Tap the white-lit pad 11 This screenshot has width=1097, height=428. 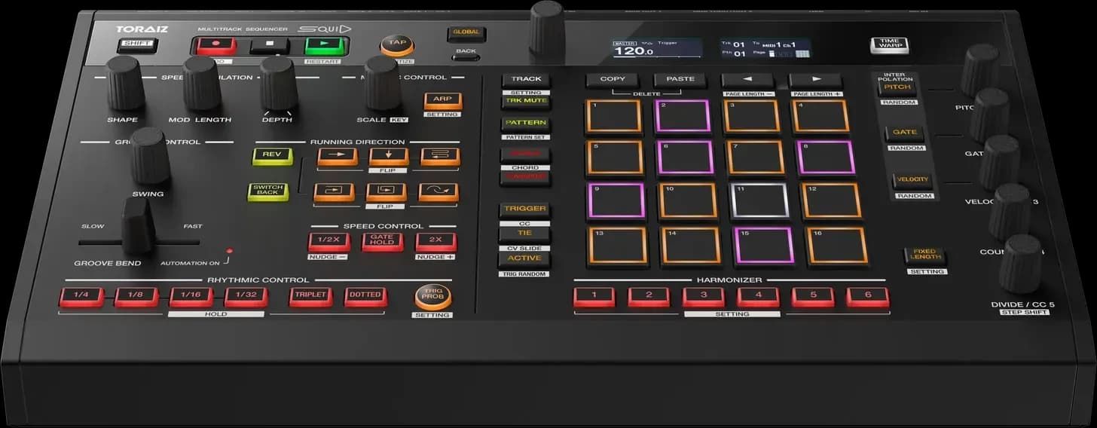tap(759, 200)
